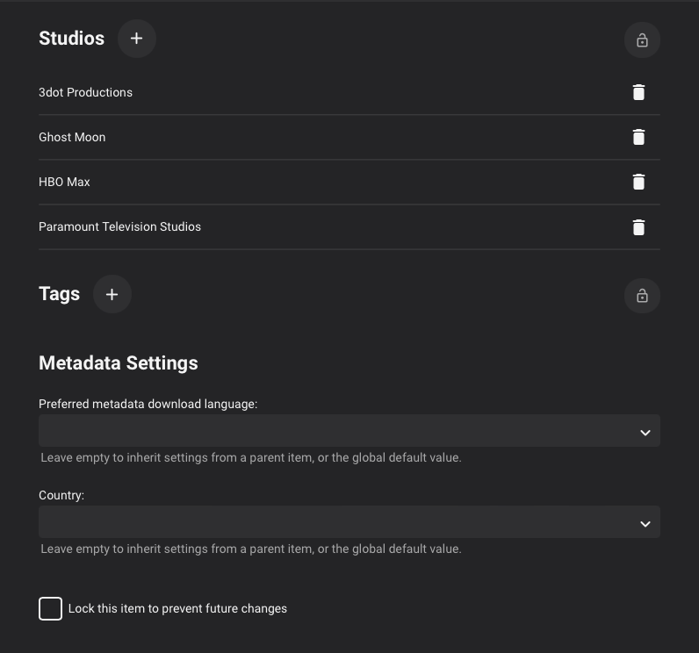Click the Country dropdown chevron arrow

tap(645, 523)
